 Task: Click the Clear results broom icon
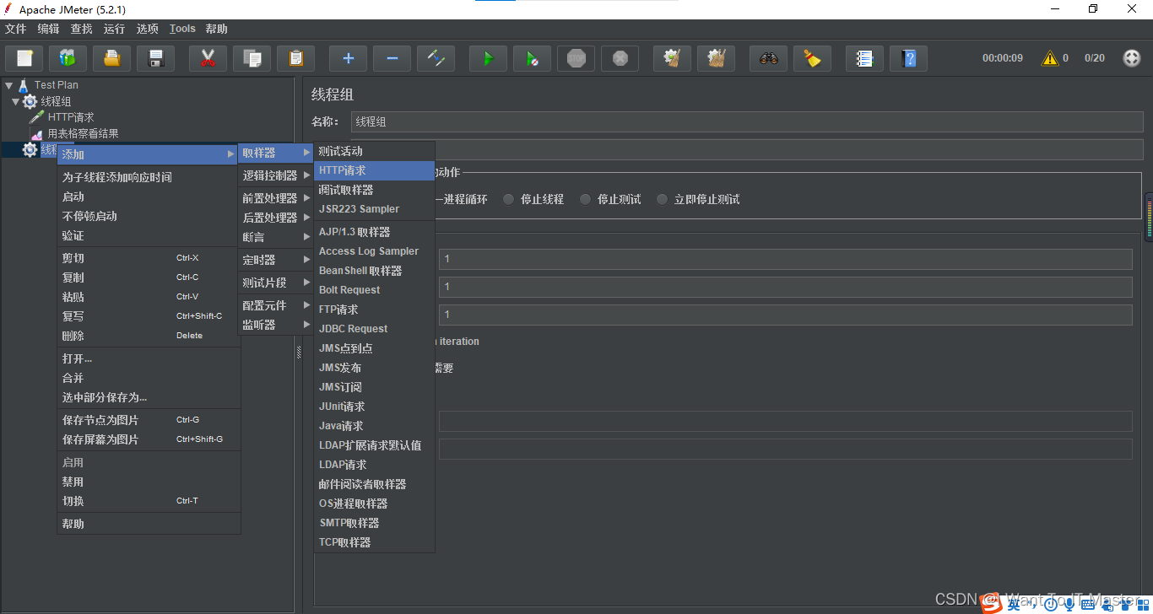(672, 58)
